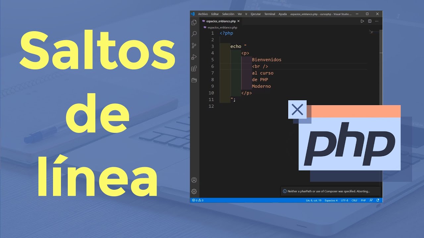Select the espacios_enblanco.php editor tab

coord(221,21)
